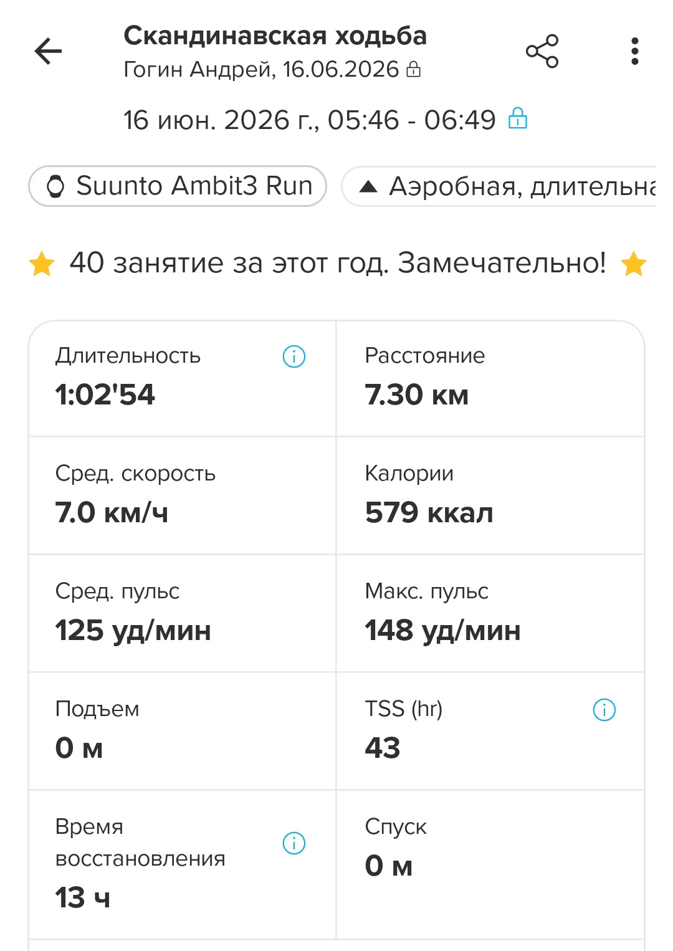This screenshot has height=951, width=673.
Task: Select the Сред. скорость 7.0 км/ч cell
Action: coord(182,496)
